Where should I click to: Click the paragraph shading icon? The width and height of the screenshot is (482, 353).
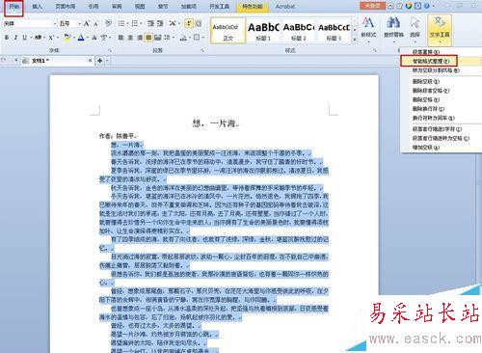[183, 38]
